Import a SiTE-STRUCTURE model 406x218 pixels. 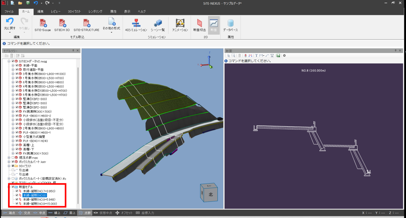86,23
